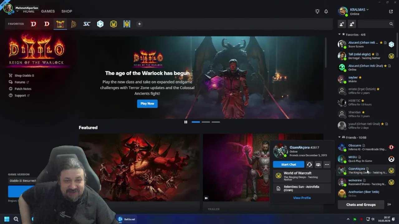399x224 pixels.
Task: Open more options in OzanAkçora popup
Action: tap(327, 165)
